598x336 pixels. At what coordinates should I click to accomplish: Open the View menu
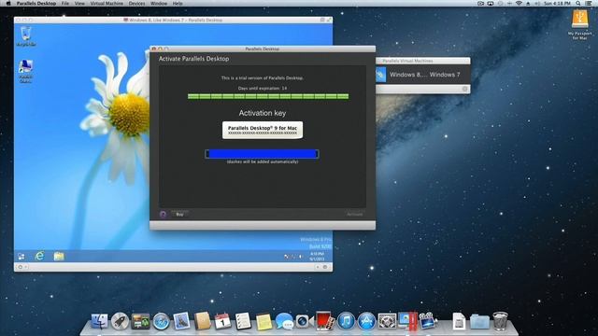[79, 3]
